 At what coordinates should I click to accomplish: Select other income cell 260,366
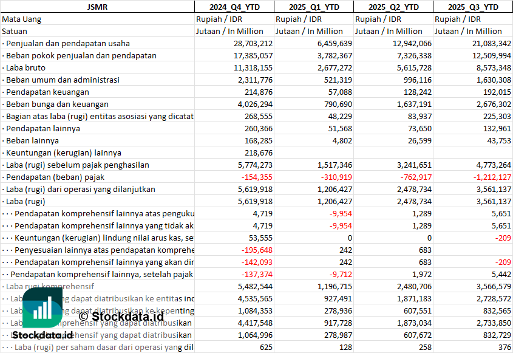(x=259, y=128)
